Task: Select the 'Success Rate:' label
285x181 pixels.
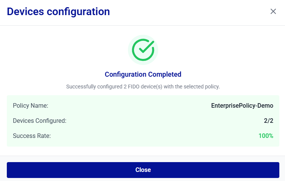Action: pyautogui.click(x=32, y=136)
